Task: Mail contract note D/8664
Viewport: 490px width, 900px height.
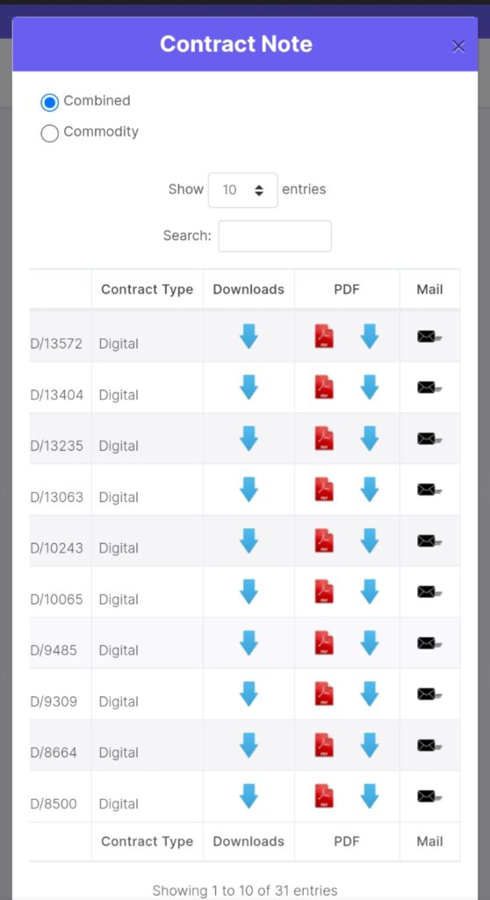Action: [x=429, y=745]
